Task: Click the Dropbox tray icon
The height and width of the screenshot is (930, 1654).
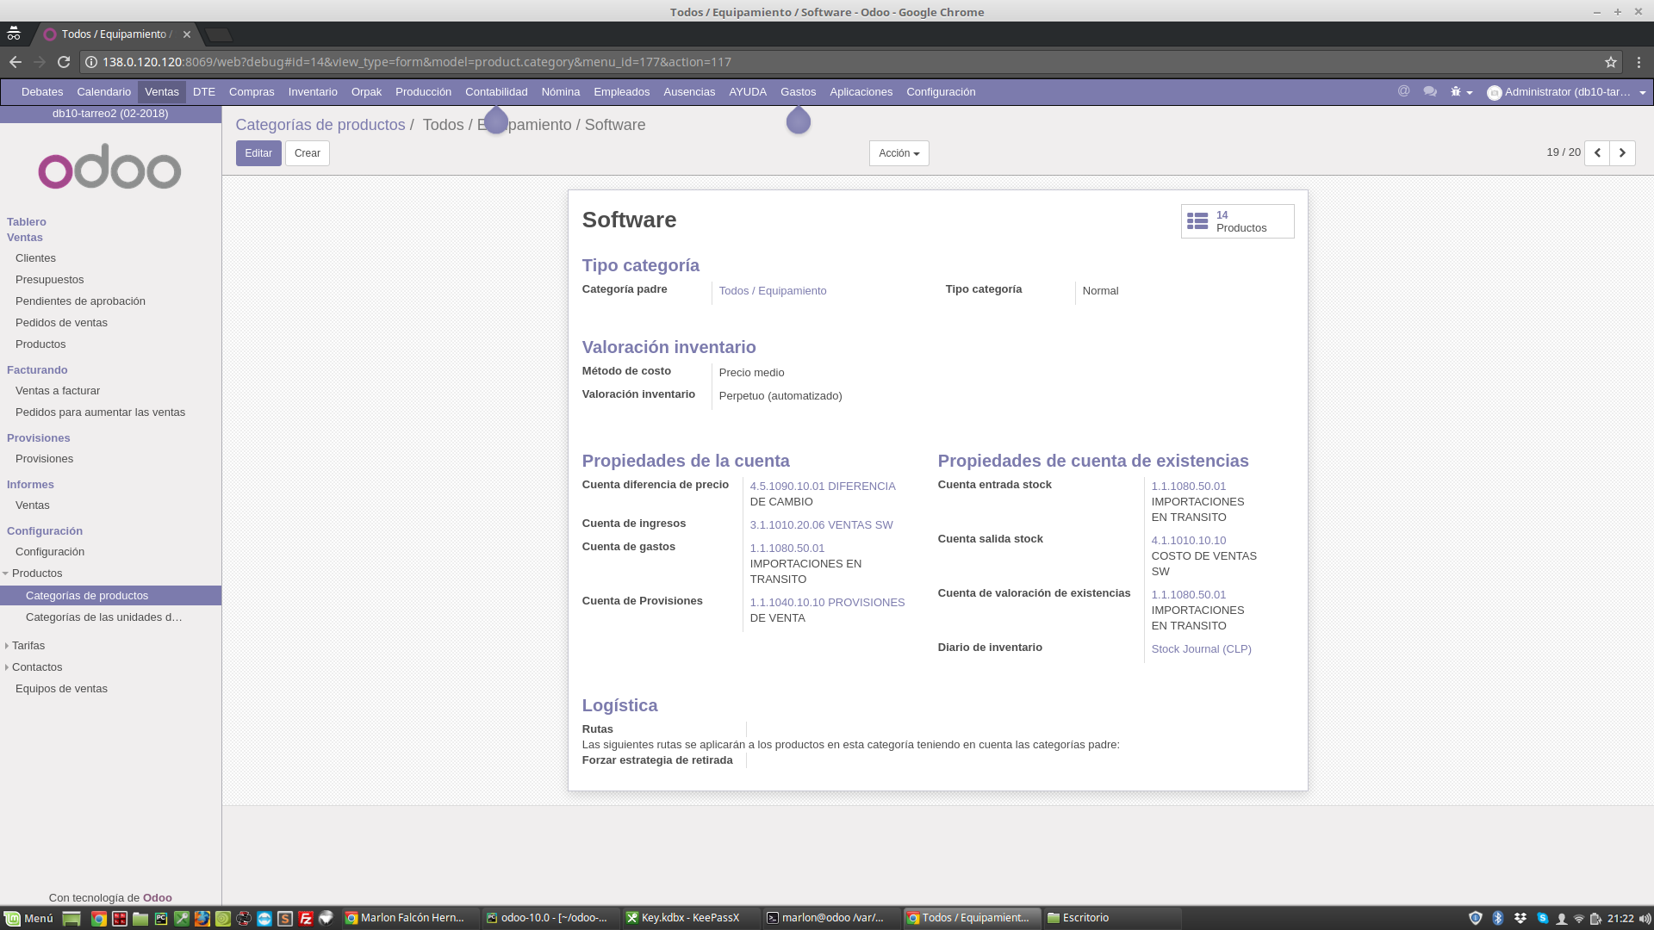Action: coord(1520,918)
